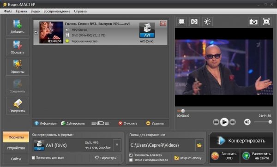Click the save folder path field

click(163, 145)
